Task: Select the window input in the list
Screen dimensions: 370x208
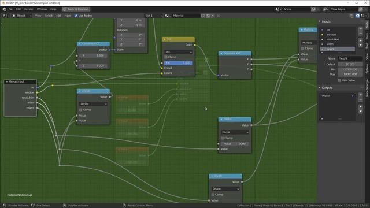Action: click(x=338, y=35)
